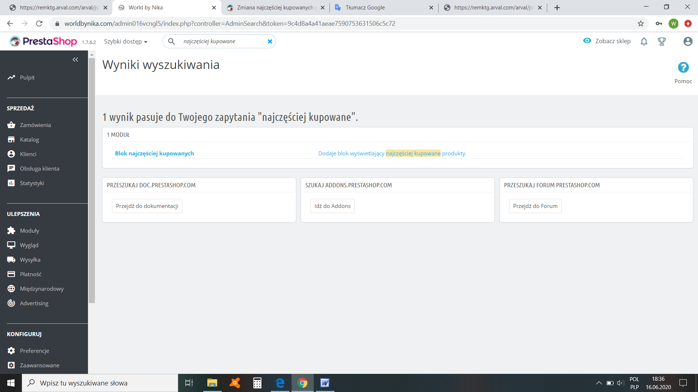The image size is (698, 392).
Task: Open employee profile avatar icon
Action: pyautogui.click(x=687, y=41)
